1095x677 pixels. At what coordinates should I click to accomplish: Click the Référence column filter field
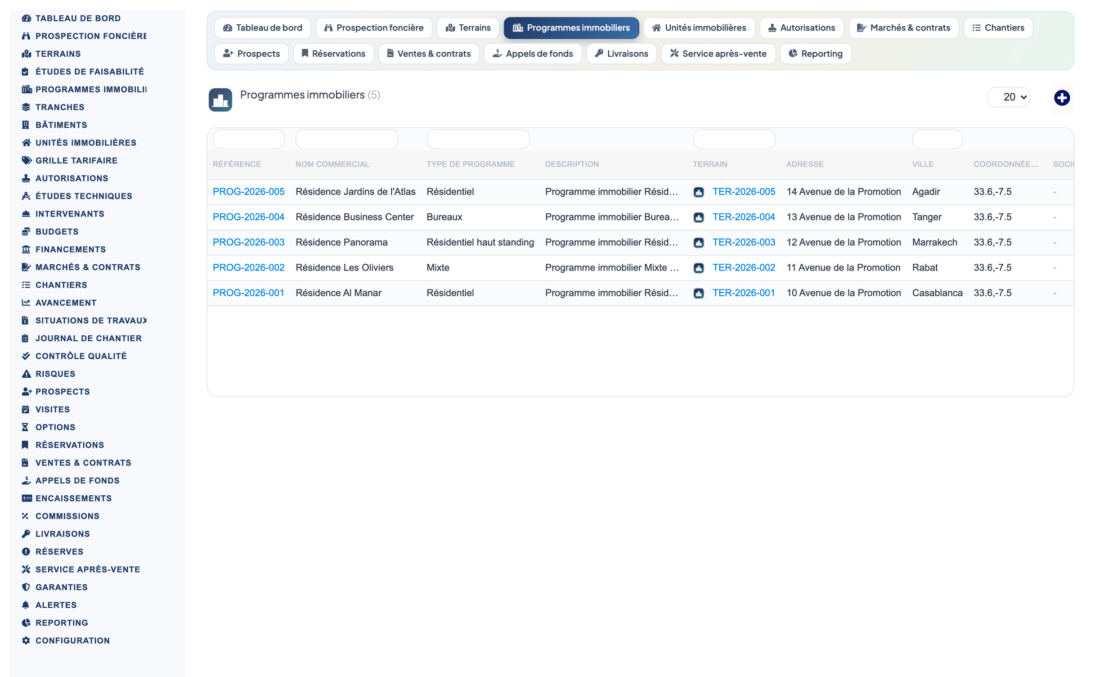249,139
